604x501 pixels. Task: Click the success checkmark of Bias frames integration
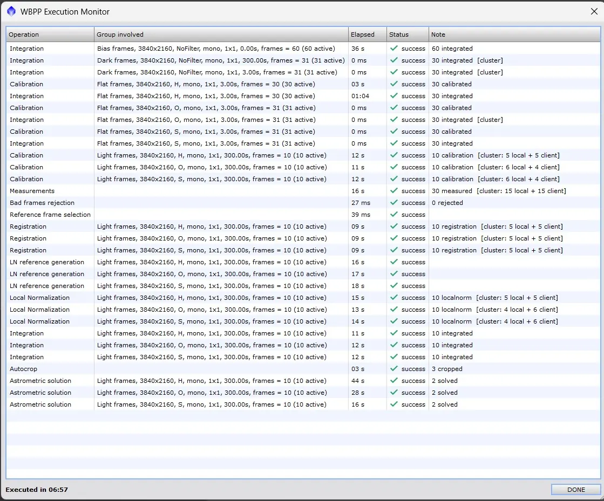tap(393, 48)
